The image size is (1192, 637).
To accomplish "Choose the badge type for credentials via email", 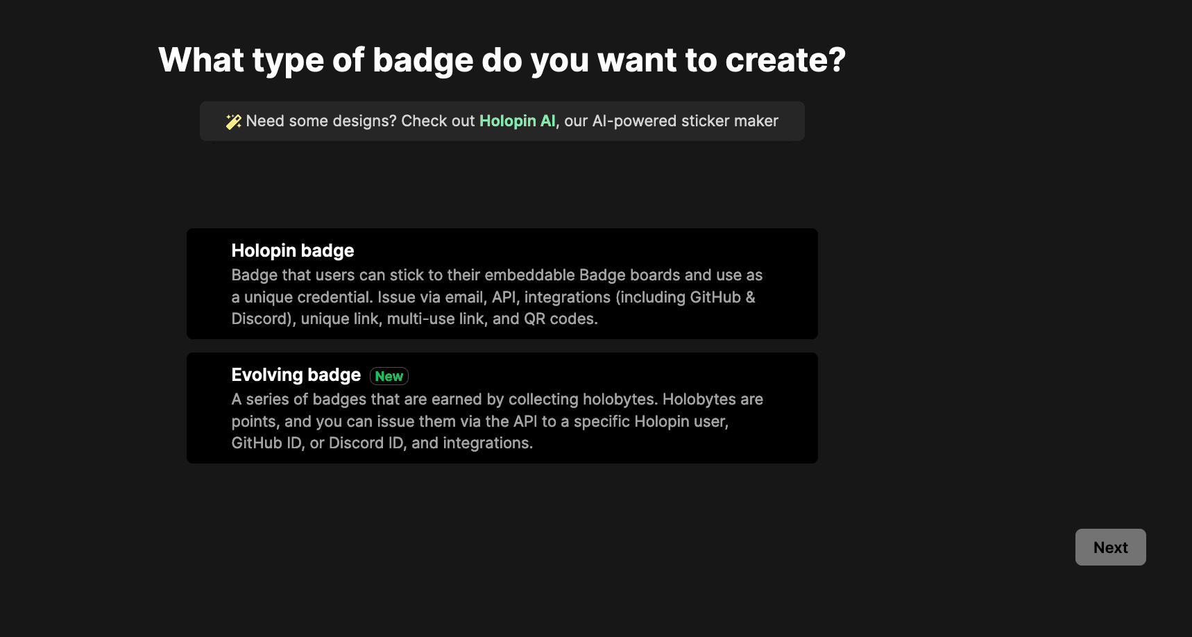I will (x=502, y=284).
